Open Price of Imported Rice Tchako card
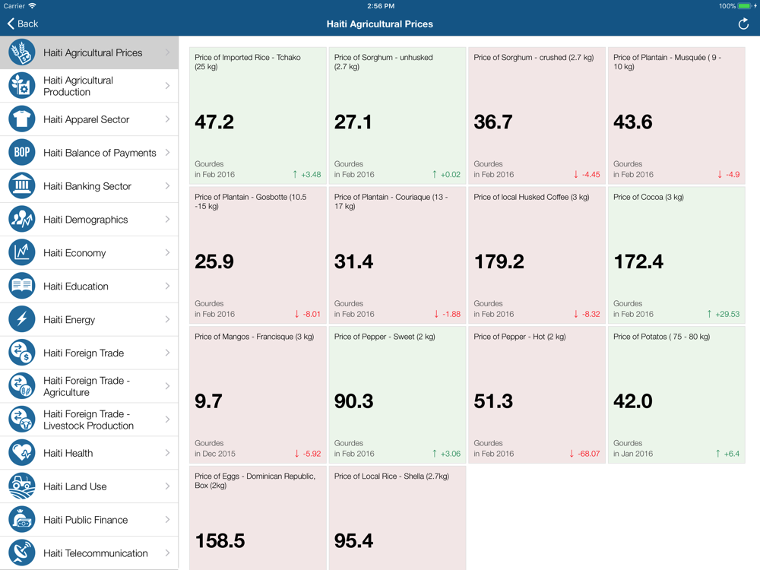760x570 pixels. (x=258, y=116)
